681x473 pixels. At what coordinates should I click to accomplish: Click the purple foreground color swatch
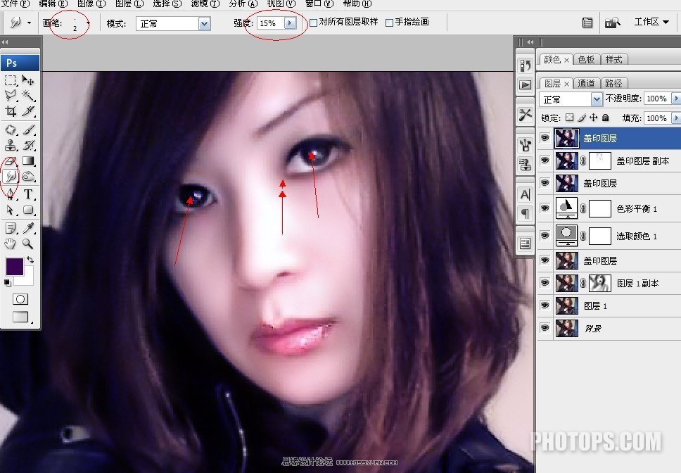coord(14,266)
